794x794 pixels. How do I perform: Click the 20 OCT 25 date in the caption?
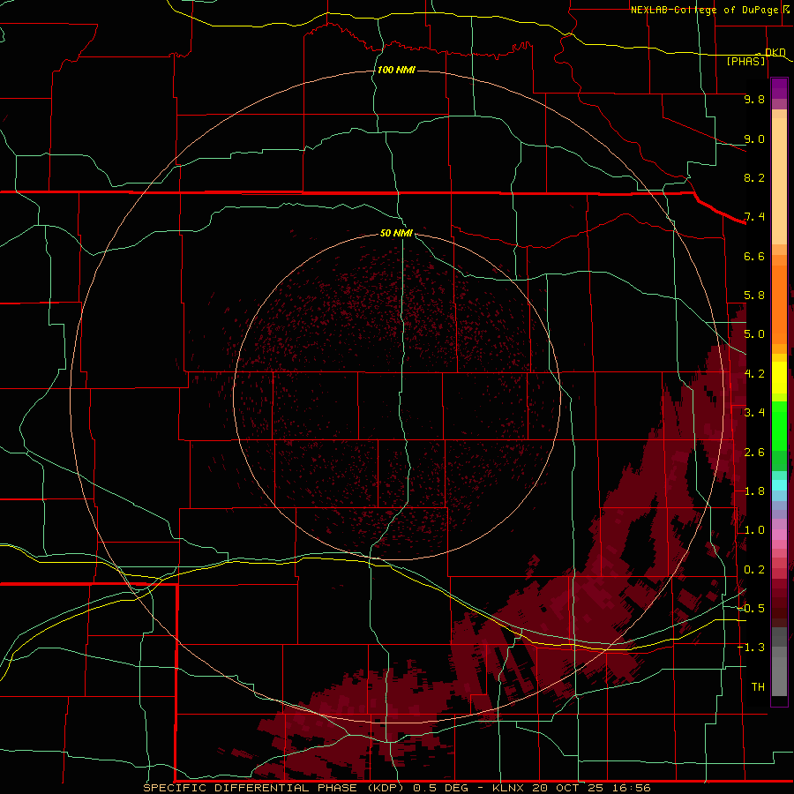pos(567,788)
